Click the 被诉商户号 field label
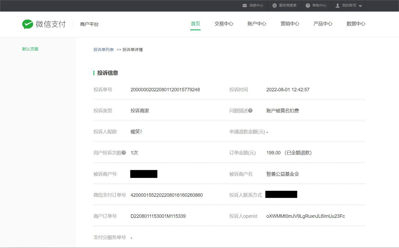Image resolution: width=399 pixels, height=248 pixels. [x=105, y=174]
